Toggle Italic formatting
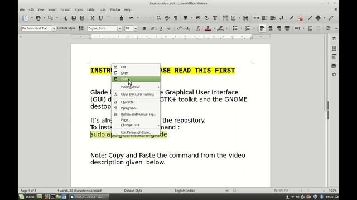The image size is (357, 200). click(152, 28)
